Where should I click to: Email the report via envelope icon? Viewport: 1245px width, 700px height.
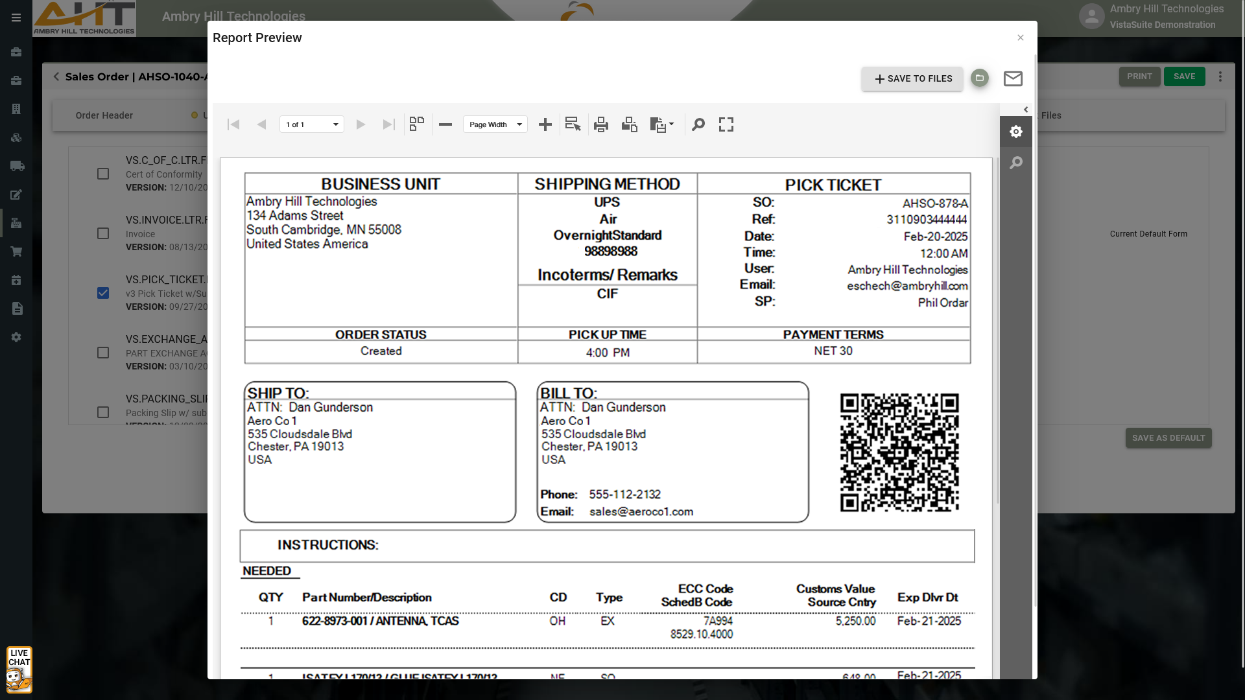coord(1013,78)
